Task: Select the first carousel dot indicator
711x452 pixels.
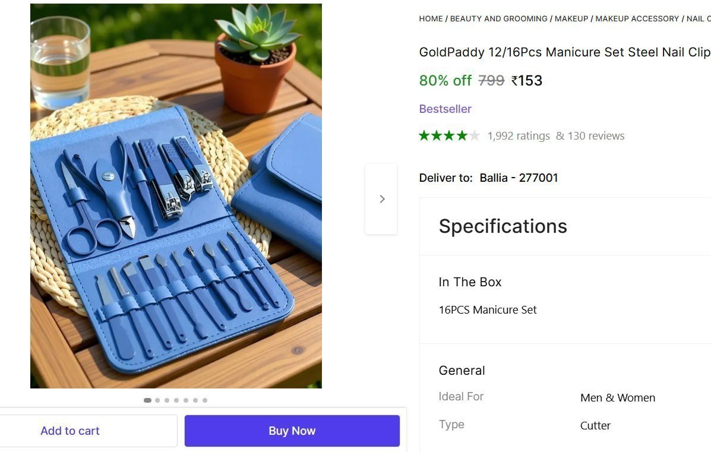Action: [147, 400]
